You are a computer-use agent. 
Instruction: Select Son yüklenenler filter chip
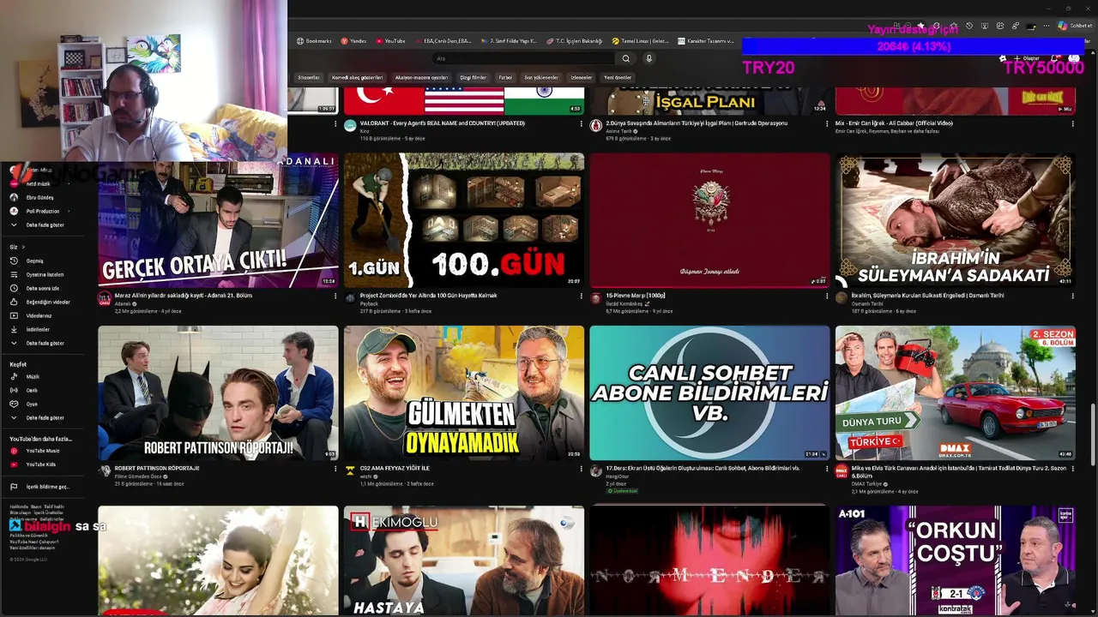coord(541,77)
